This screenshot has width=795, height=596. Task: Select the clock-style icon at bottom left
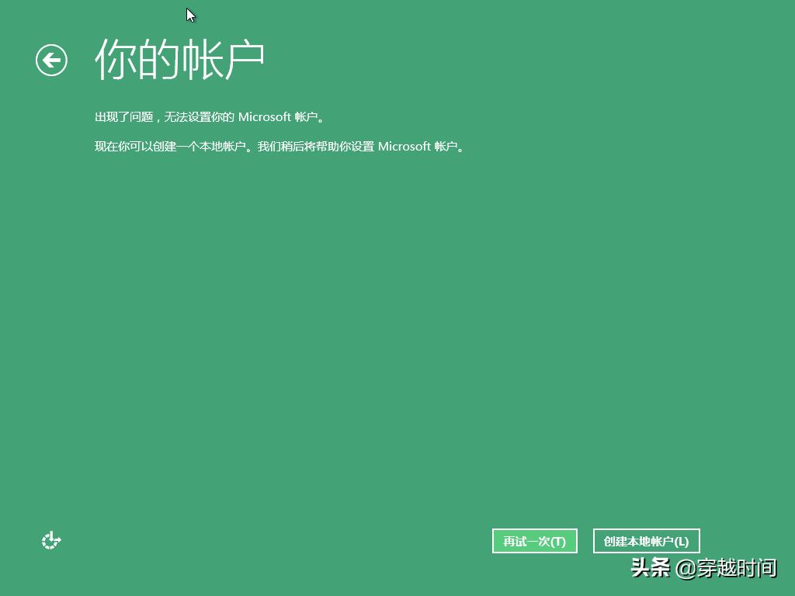pyautogui.click(x=50, y=540)
